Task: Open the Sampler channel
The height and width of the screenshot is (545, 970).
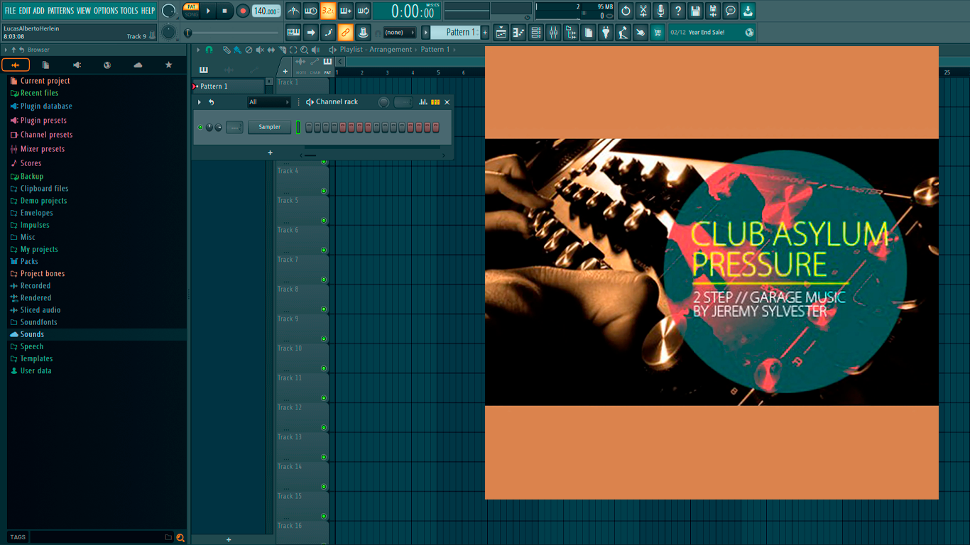Action: [269, 127]
